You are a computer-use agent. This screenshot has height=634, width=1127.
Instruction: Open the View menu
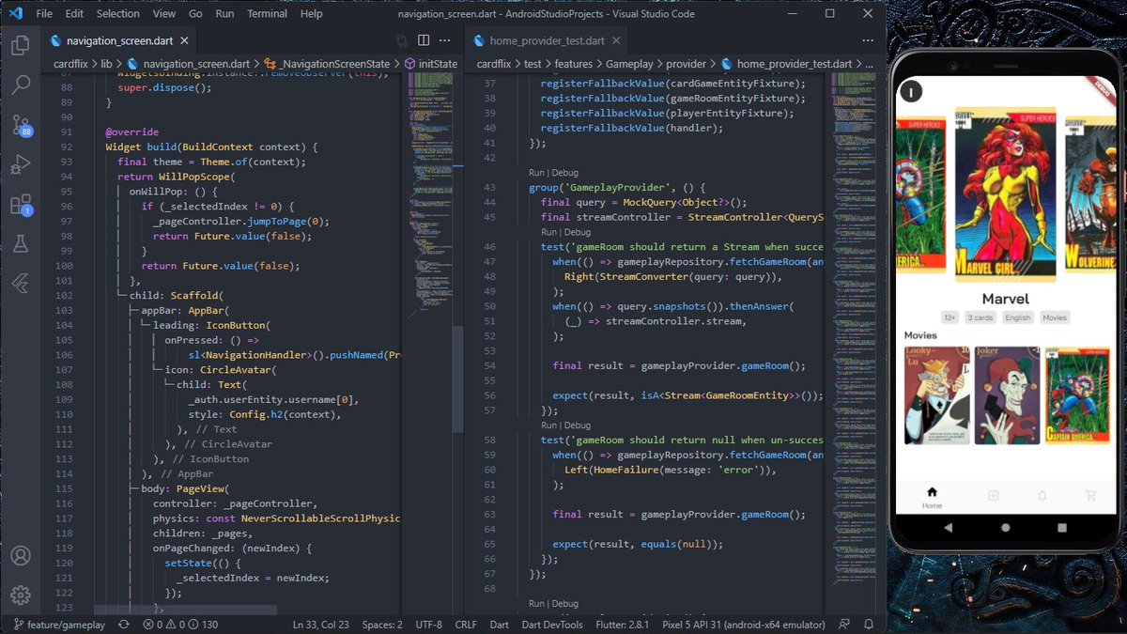(x=164, y=14)
